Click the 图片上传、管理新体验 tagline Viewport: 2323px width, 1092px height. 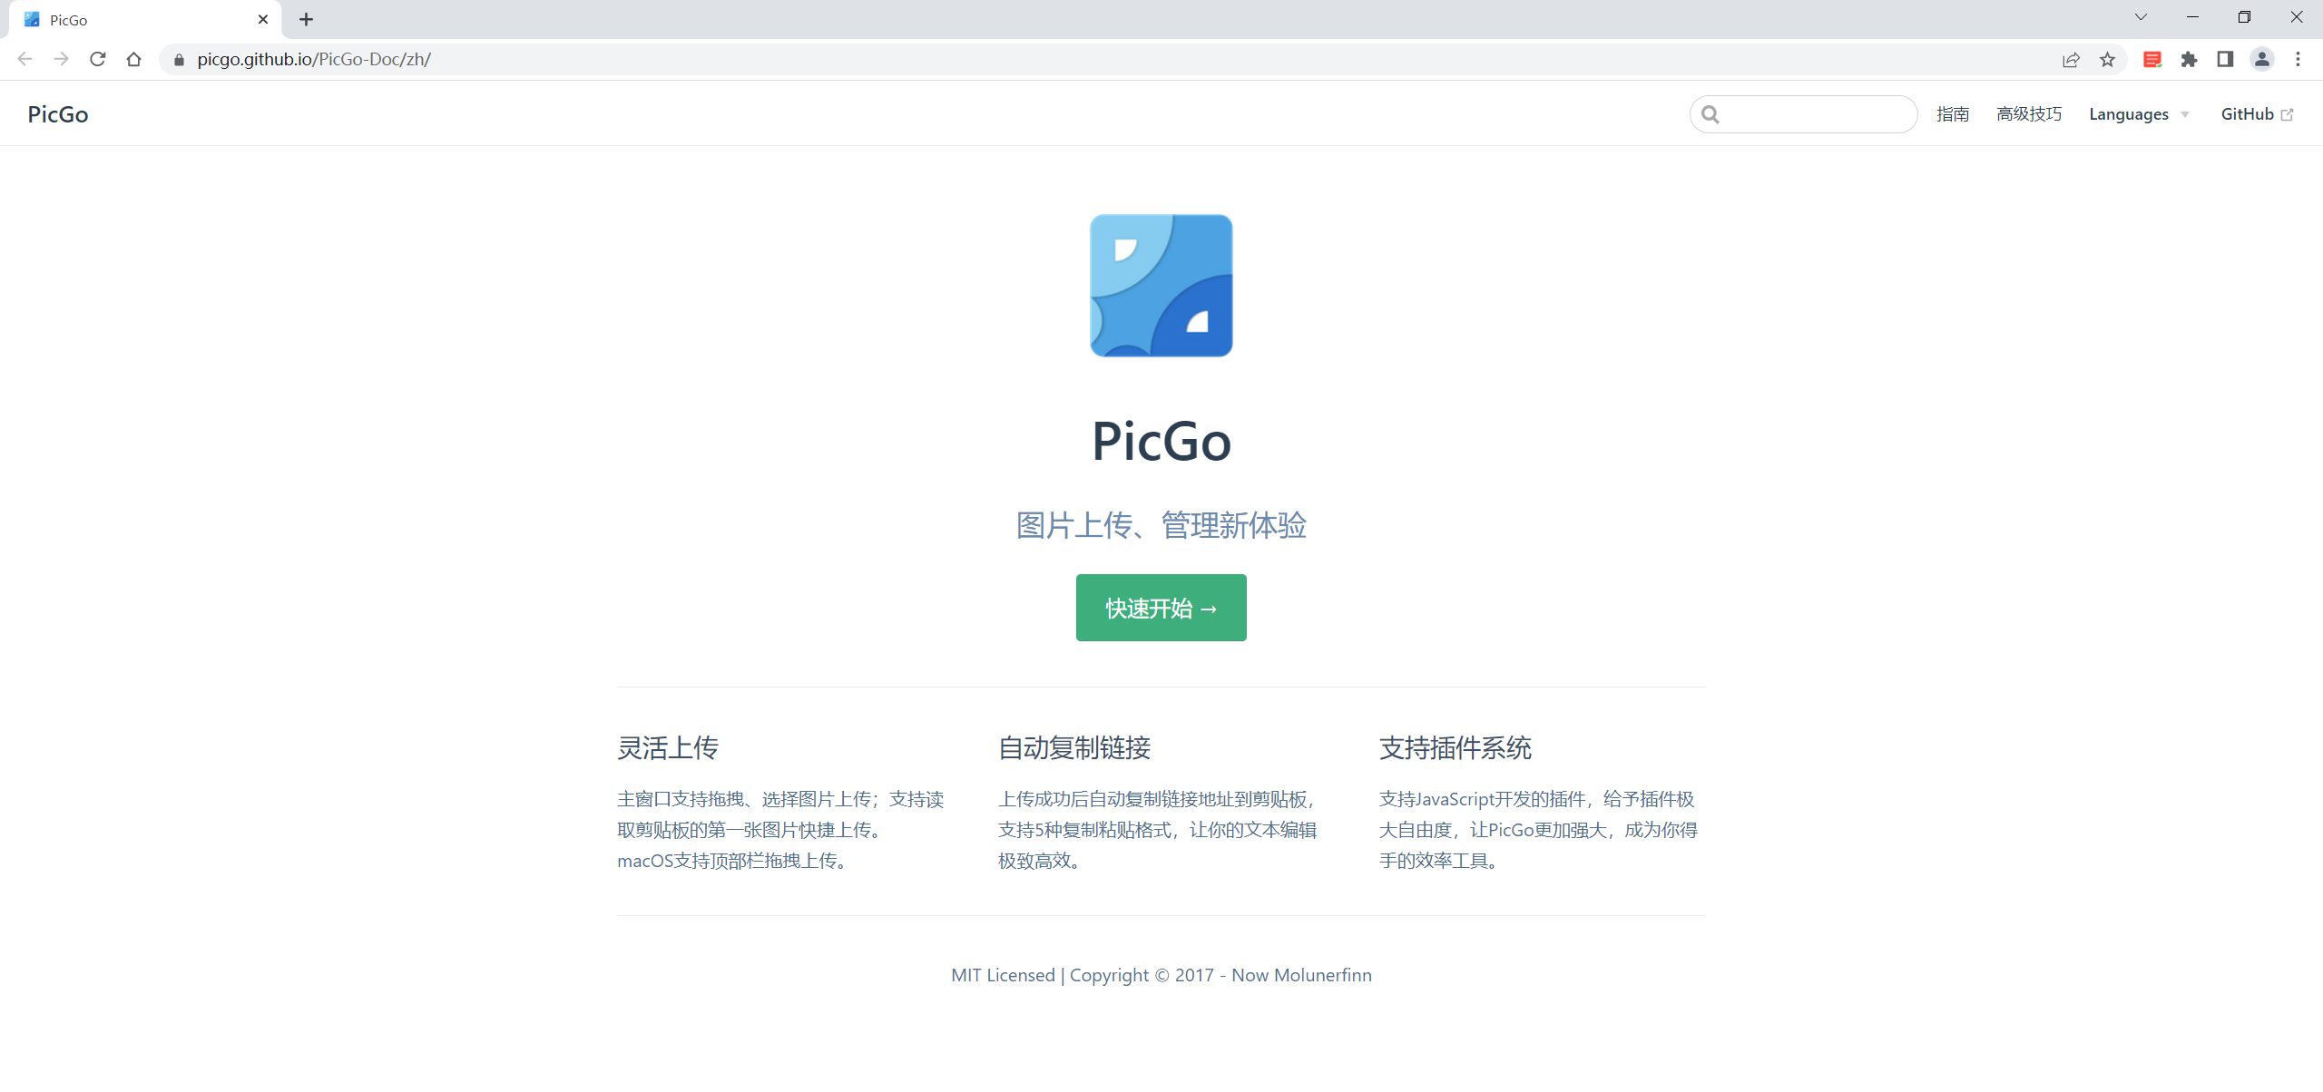click(1161, 525)
